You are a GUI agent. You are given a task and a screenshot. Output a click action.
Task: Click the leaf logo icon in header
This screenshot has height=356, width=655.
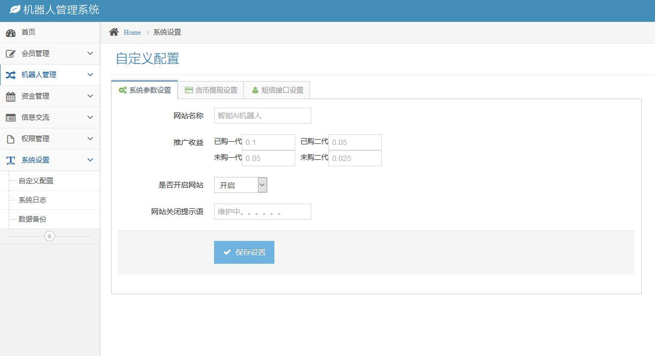coord(15,10)
